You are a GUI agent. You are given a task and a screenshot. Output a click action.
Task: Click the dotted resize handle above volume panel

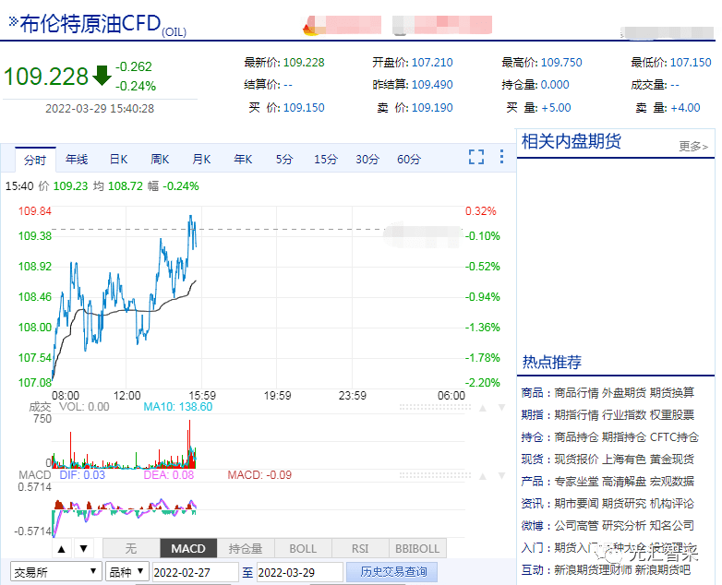[x=435, y=407]
